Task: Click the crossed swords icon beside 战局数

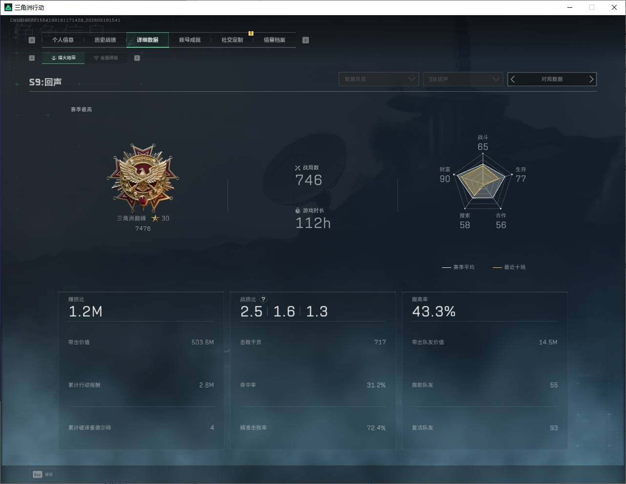Action: [x=297, y=168]
